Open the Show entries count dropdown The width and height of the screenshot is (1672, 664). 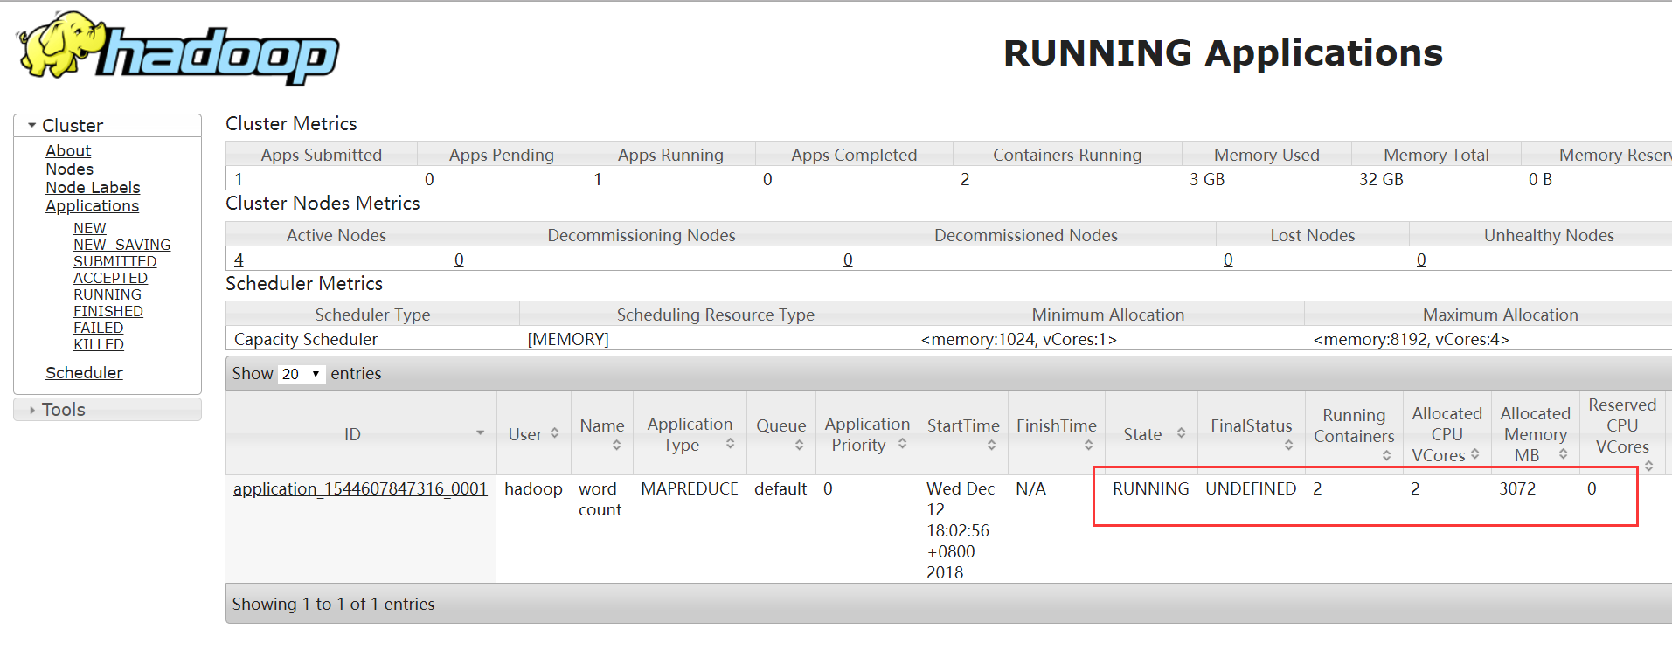(x=302, y=374)
